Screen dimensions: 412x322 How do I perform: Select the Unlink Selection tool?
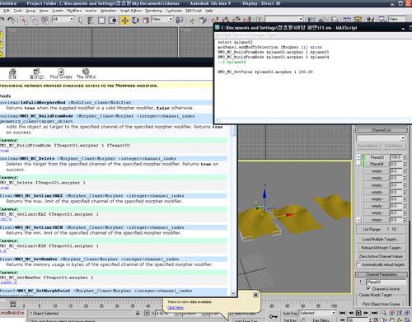35,20
